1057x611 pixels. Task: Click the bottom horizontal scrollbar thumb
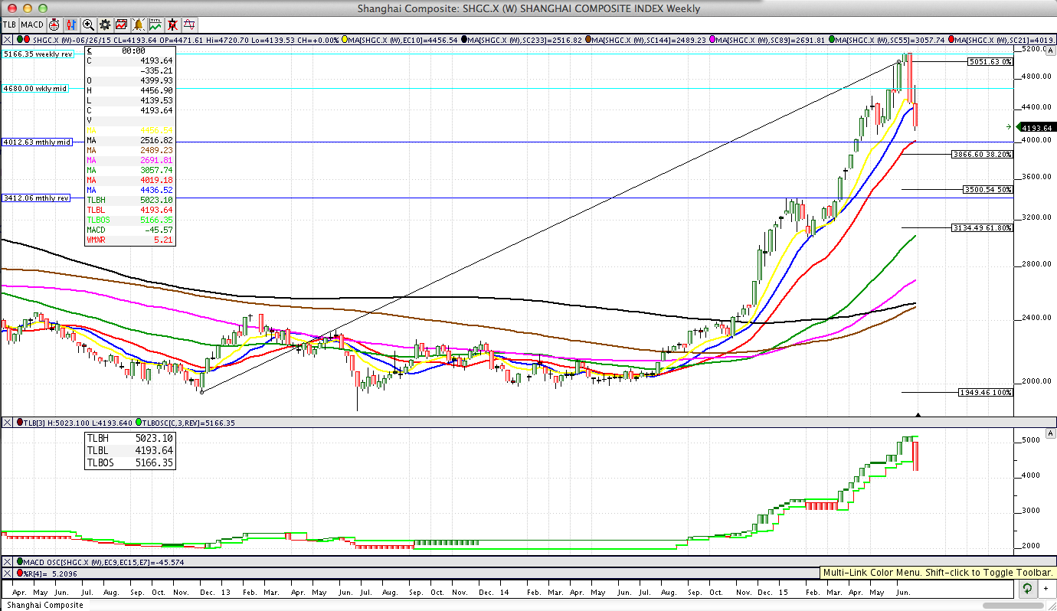pyautogui.click(x=1013, y=606)
